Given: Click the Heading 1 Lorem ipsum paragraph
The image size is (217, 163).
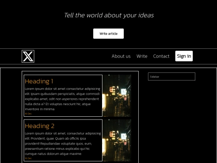Looking at the screenshot, I should tap(63, 99).
